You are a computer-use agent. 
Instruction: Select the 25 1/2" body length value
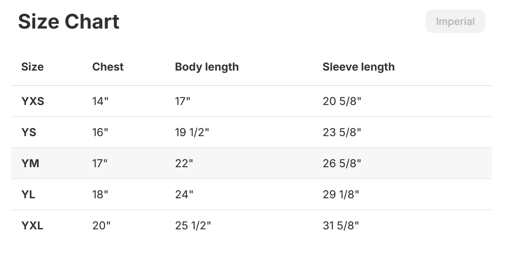pyautogui.click(x=193, y=226)
